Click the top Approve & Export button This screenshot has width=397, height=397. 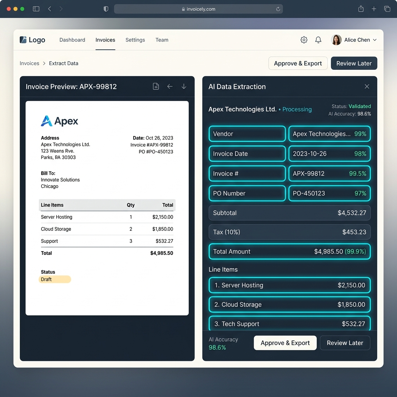click(298, 63)
